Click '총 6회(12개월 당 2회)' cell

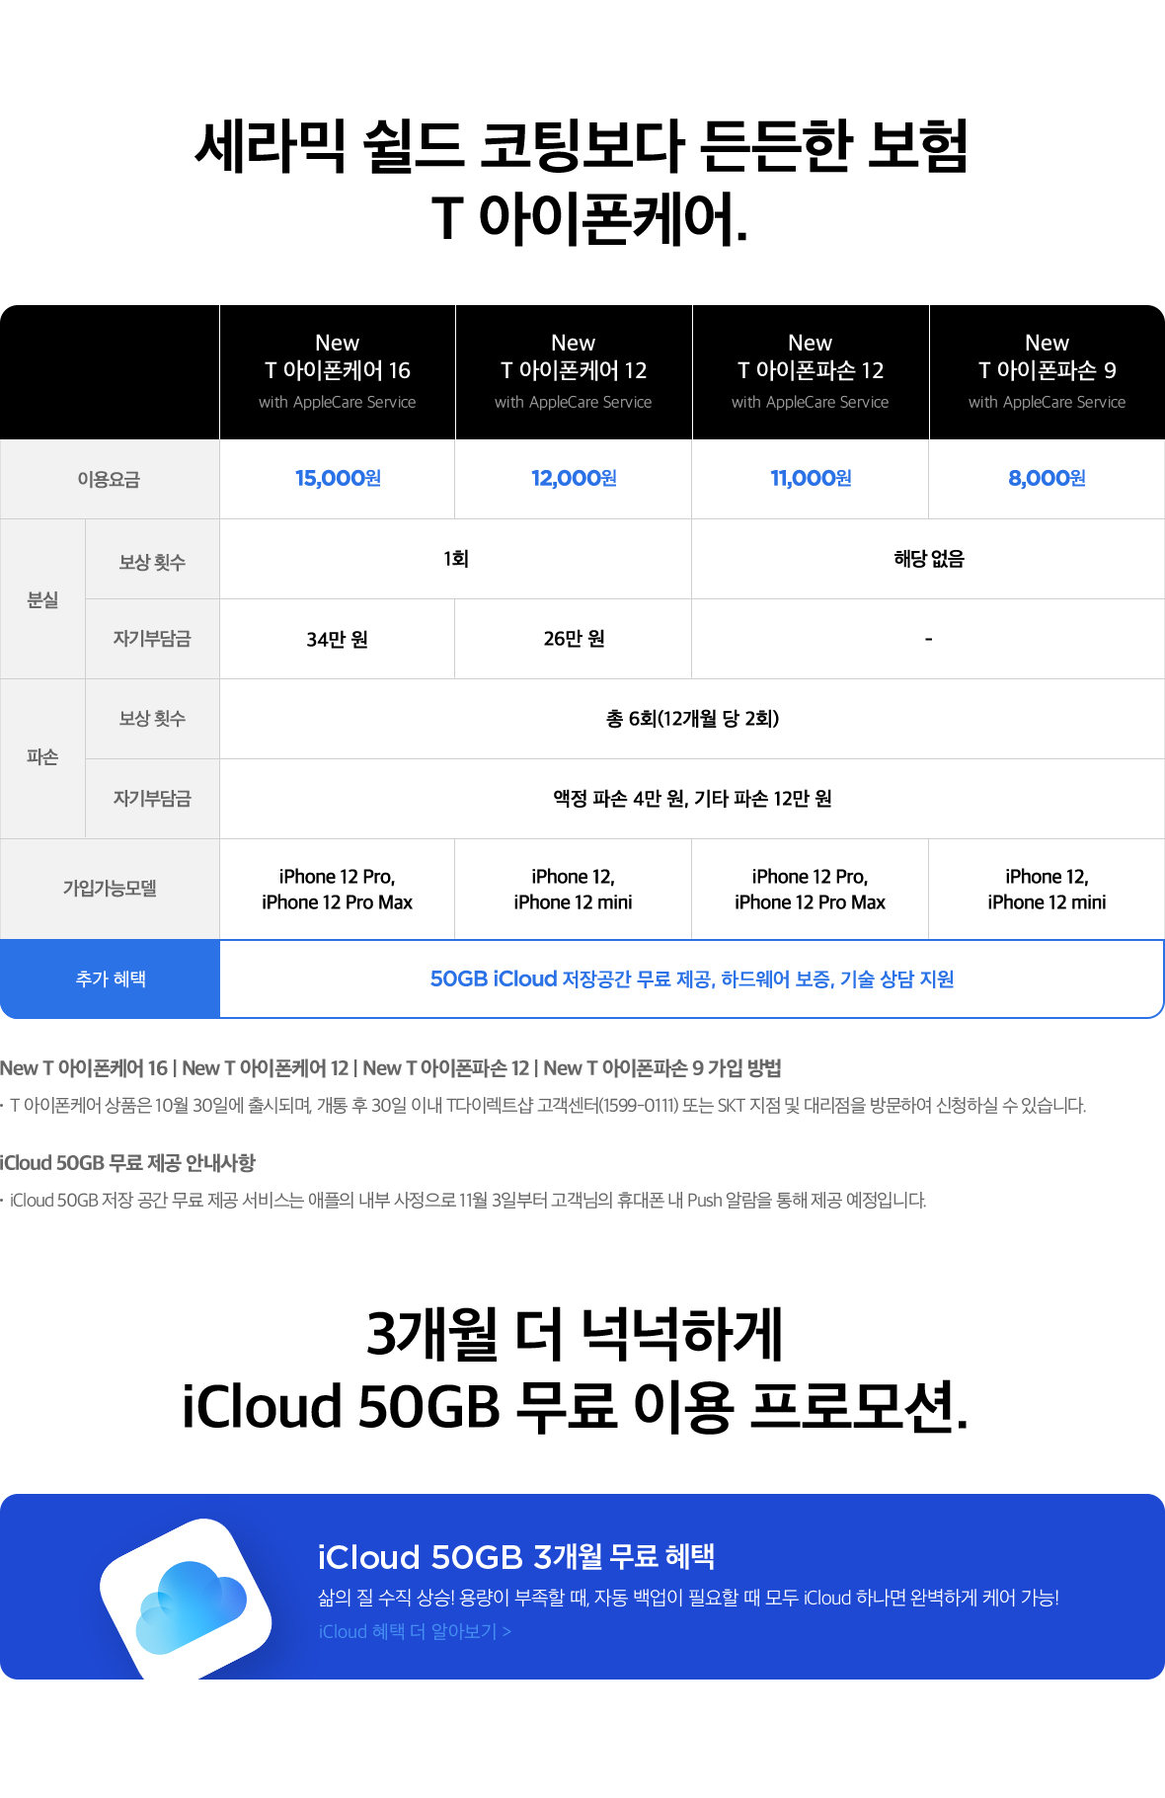(692, 719)
